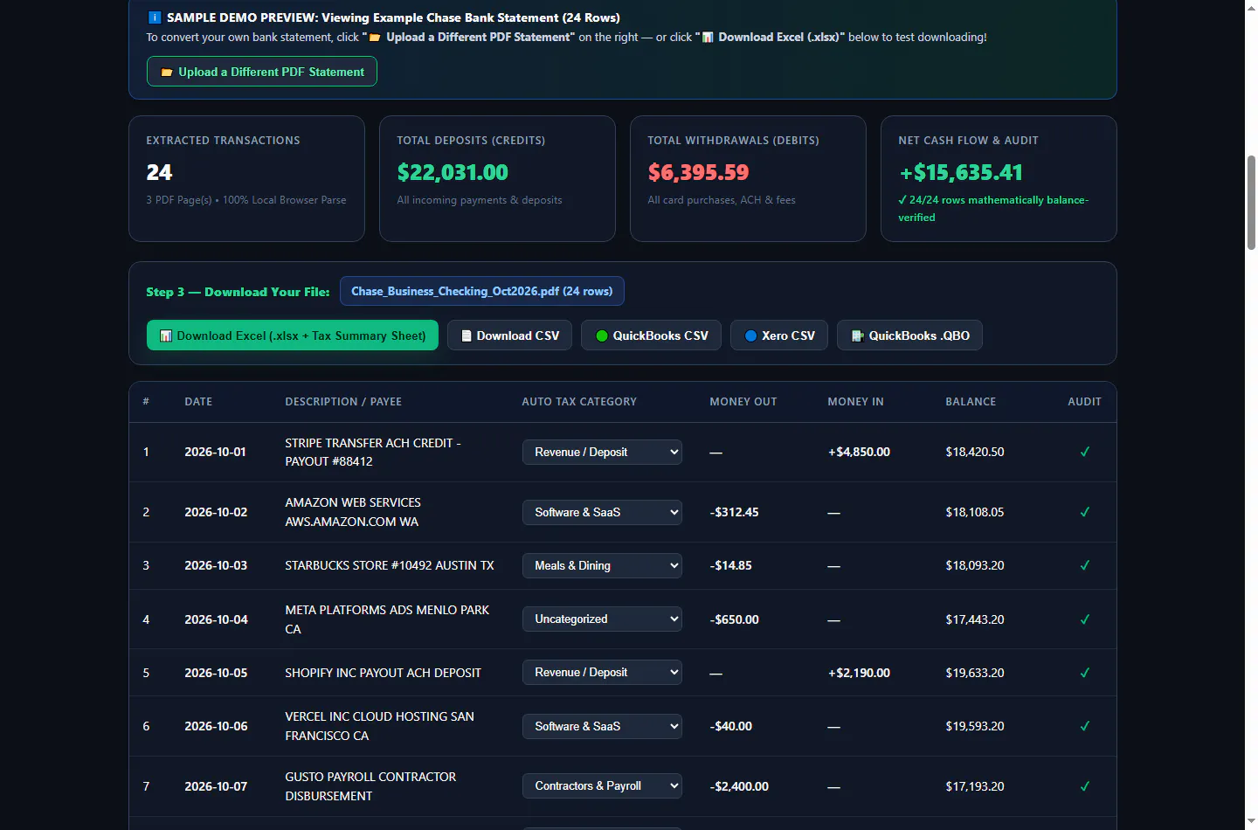The width and height of the screenshot is (1258, 830).
Task: Export as Xero CSV
Action: click(779, 335)
